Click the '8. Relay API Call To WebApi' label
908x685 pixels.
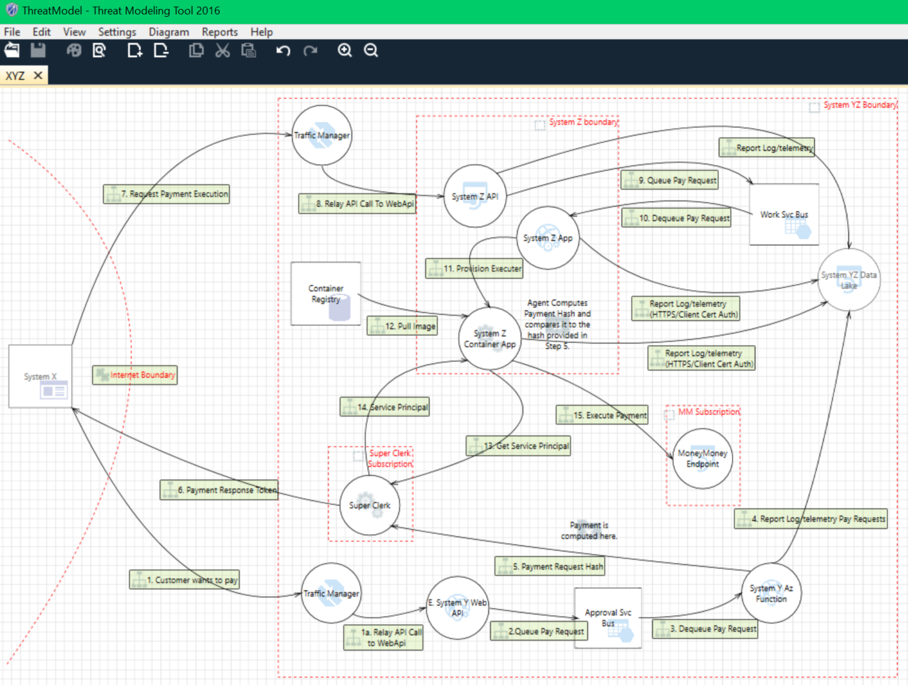pyautogui.click(x=357, y=204)
